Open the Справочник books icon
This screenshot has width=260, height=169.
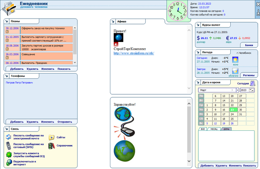52,146
